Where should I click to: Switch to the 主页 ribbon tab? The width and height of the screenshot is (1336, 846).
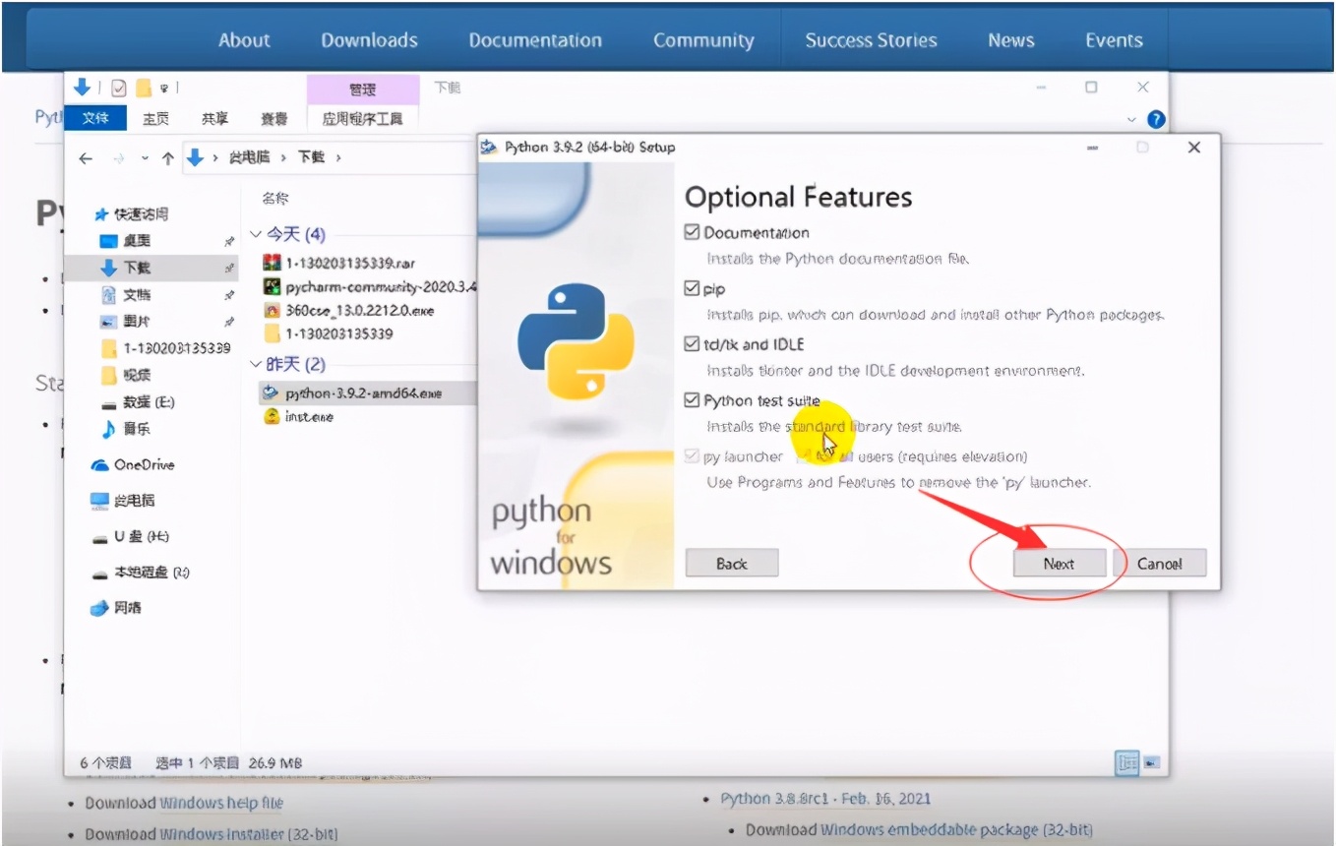click(155, 118)
